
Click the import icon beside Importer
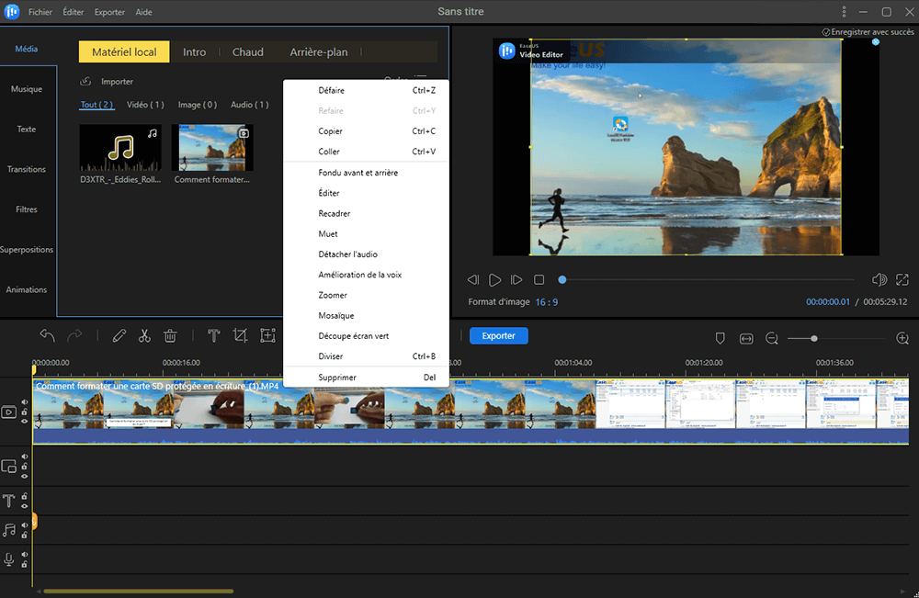tap(85, 82)
